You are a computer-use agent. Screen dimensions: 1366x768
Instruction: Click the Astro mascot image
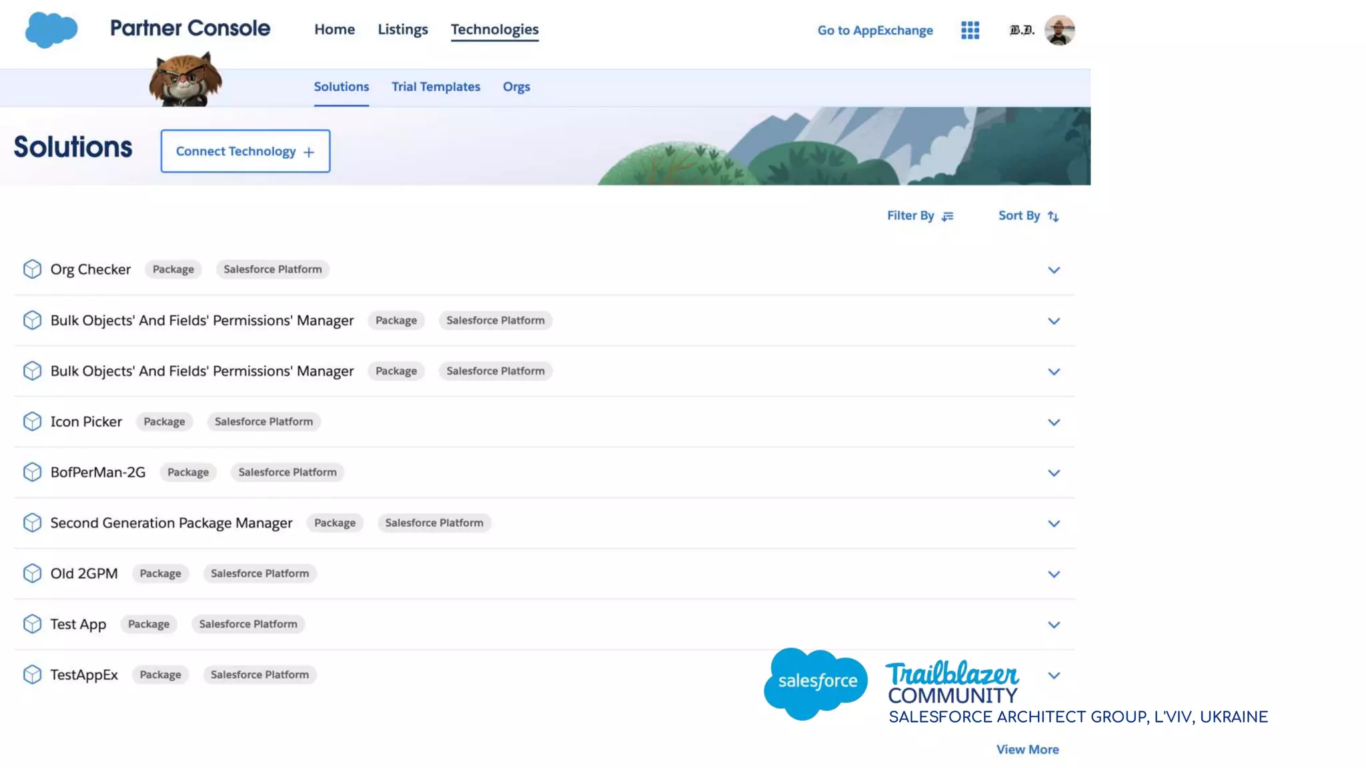pos(185,79)
